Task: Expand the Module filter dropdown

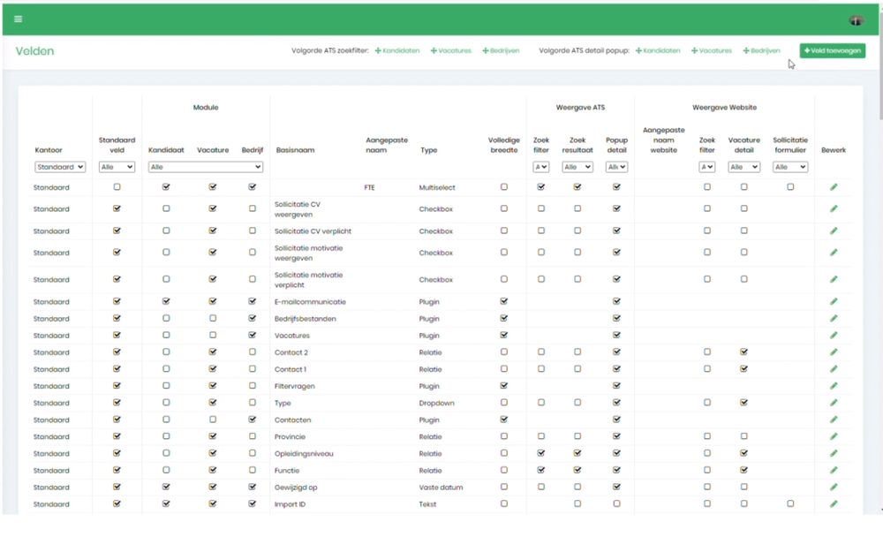Action: (x=205, y=167)
